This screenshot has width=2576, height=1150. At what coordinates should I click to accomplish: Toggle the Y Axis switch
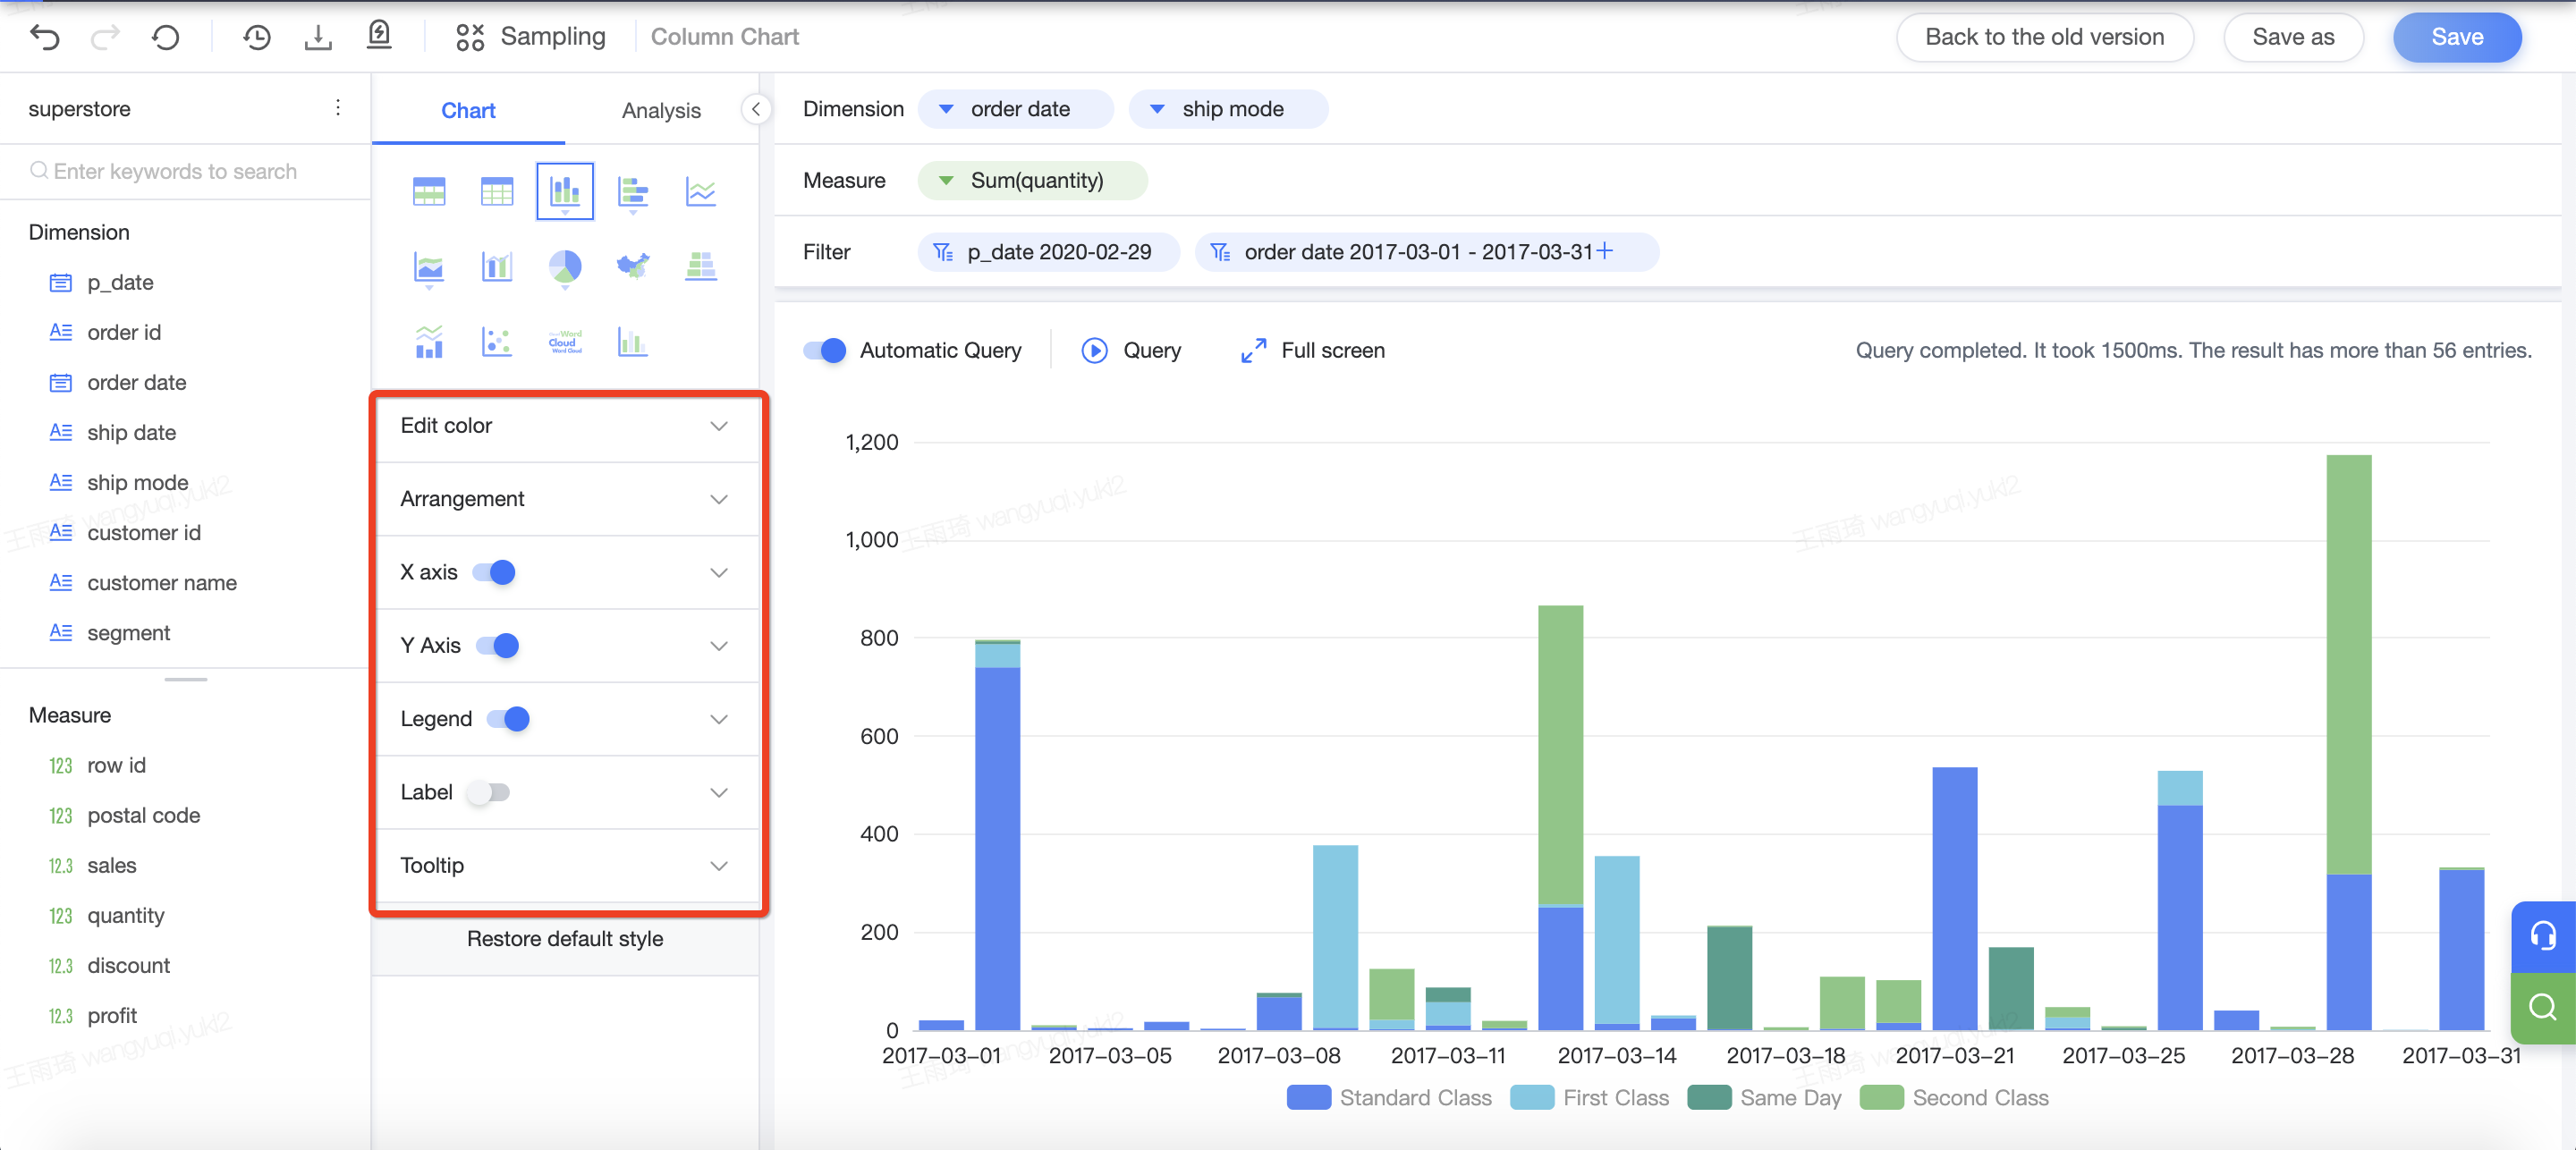[x=497, y=645]
